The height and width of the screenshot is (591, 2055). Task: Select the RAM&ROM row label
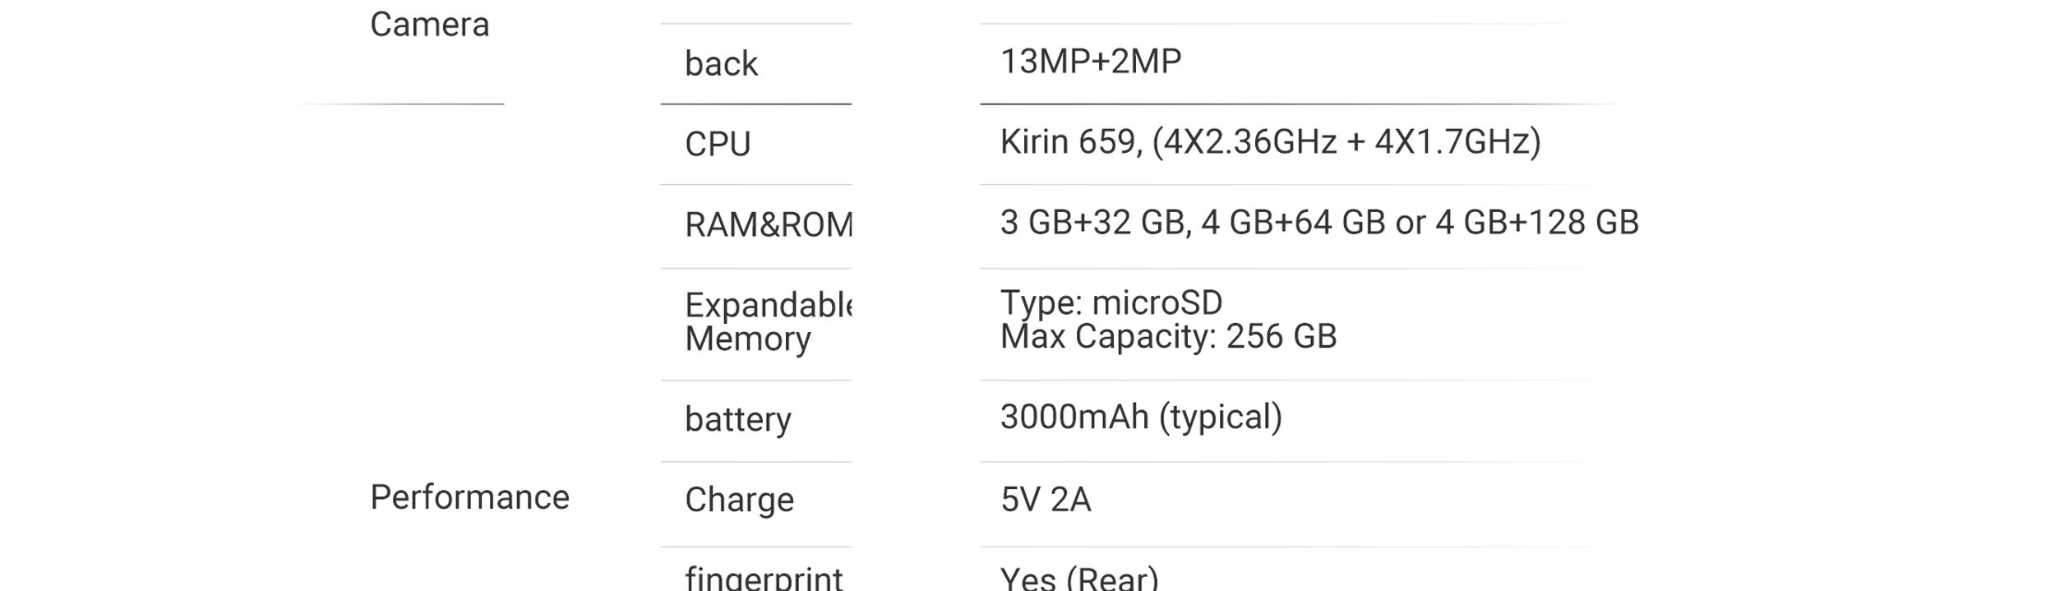[769, 224]
